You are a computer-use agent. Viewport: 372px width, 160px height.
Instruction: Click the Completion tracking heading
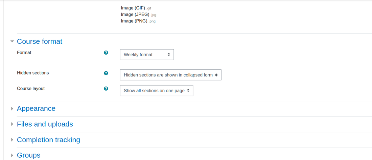coord(48,140)
